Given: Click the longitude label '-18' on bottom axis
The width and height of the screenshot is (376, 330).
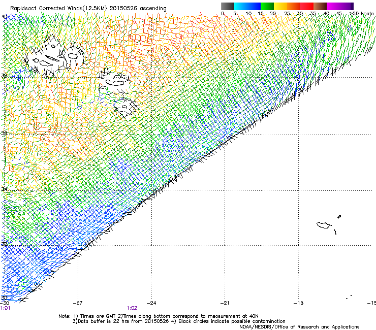Looking at the screenshot, I should click(x=299, y=303).
